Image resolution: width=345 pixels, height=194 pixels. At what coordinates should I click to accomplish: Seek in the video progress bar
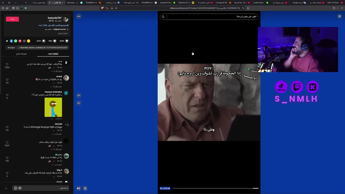click(x=216, y=188)
